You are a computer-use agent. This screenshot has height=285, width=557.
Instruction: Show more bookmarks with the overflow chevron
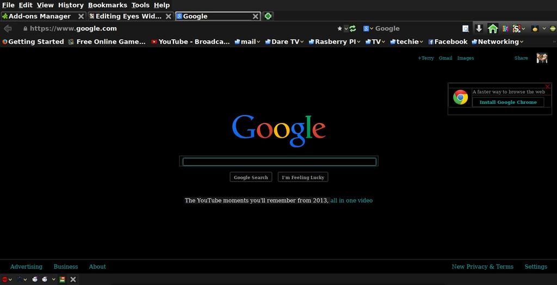pyautogui.click(x=554, y=41)
